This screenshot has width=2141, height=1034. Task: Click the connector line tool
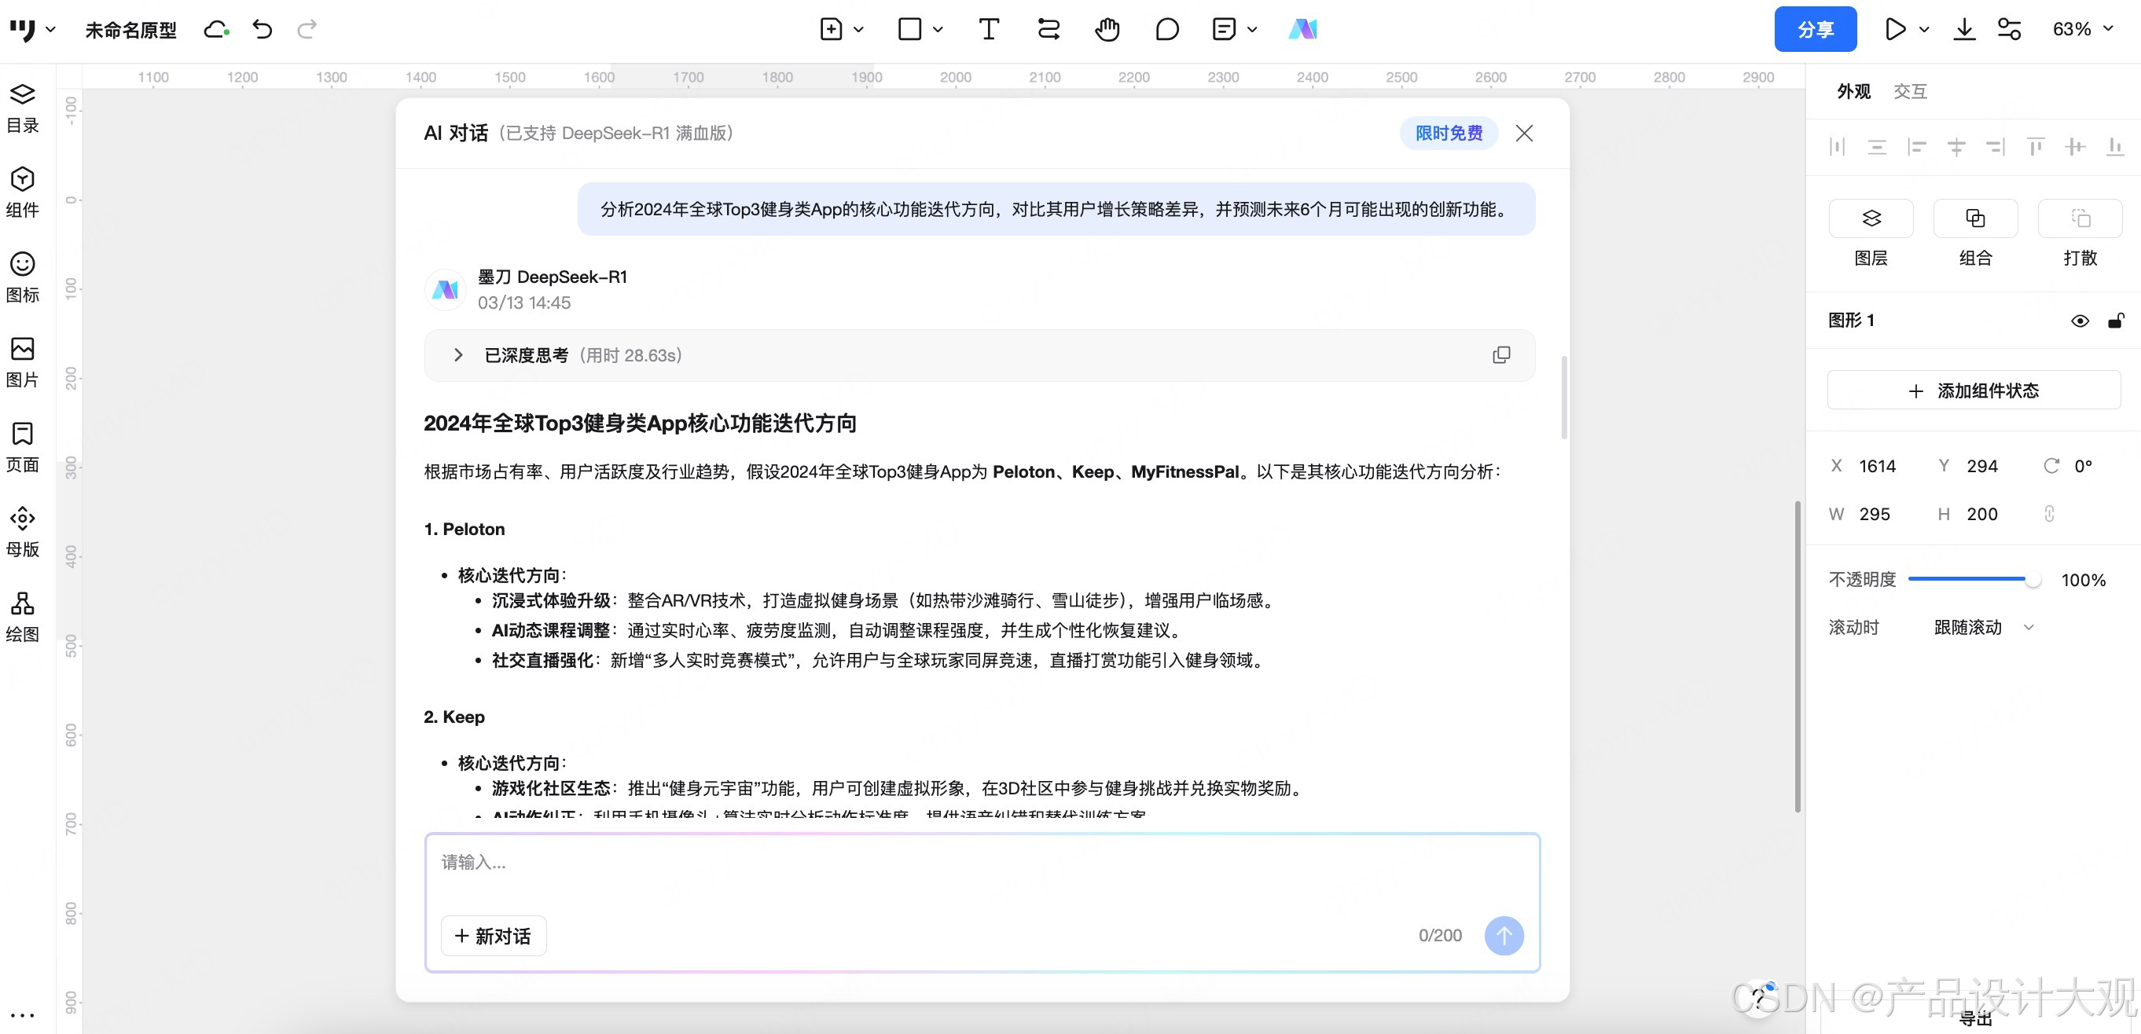1048,30
